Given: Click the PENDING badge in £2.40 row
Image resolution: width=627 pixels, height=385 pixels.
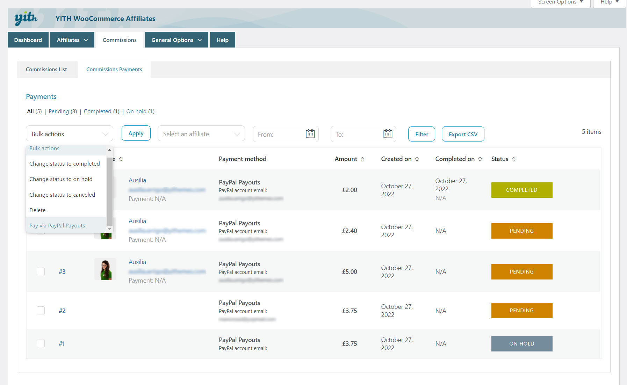Looking at the screenshot, I should point(522,231).
